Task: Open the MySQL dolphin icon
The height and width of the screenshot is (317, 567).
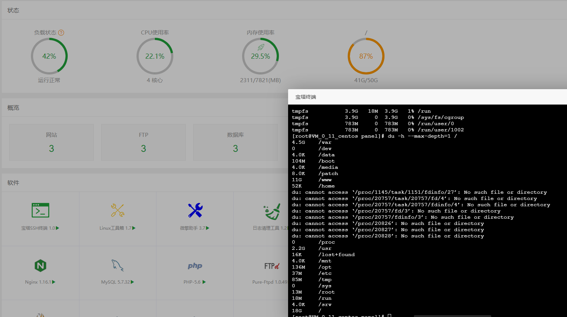Action: (118, 265)
